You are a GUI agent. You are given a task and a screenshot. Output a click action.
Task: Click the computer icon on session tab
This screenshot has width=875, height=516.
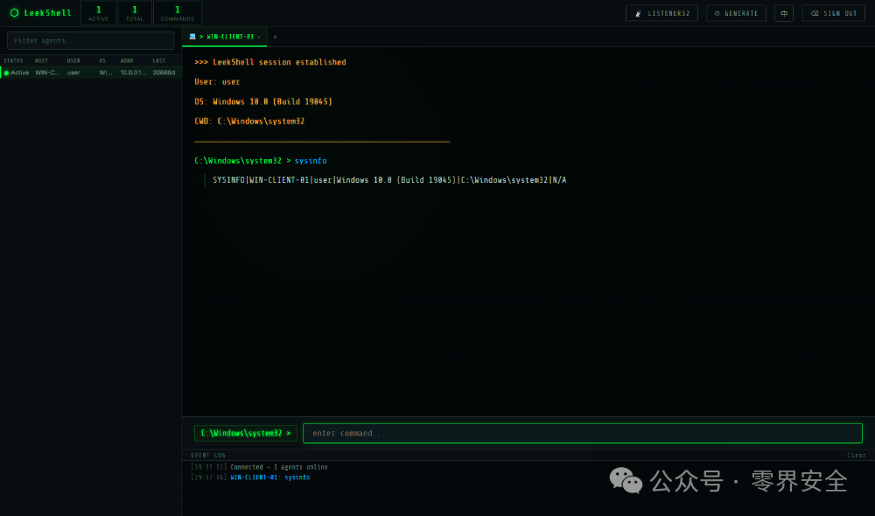[x=192, y=37]
